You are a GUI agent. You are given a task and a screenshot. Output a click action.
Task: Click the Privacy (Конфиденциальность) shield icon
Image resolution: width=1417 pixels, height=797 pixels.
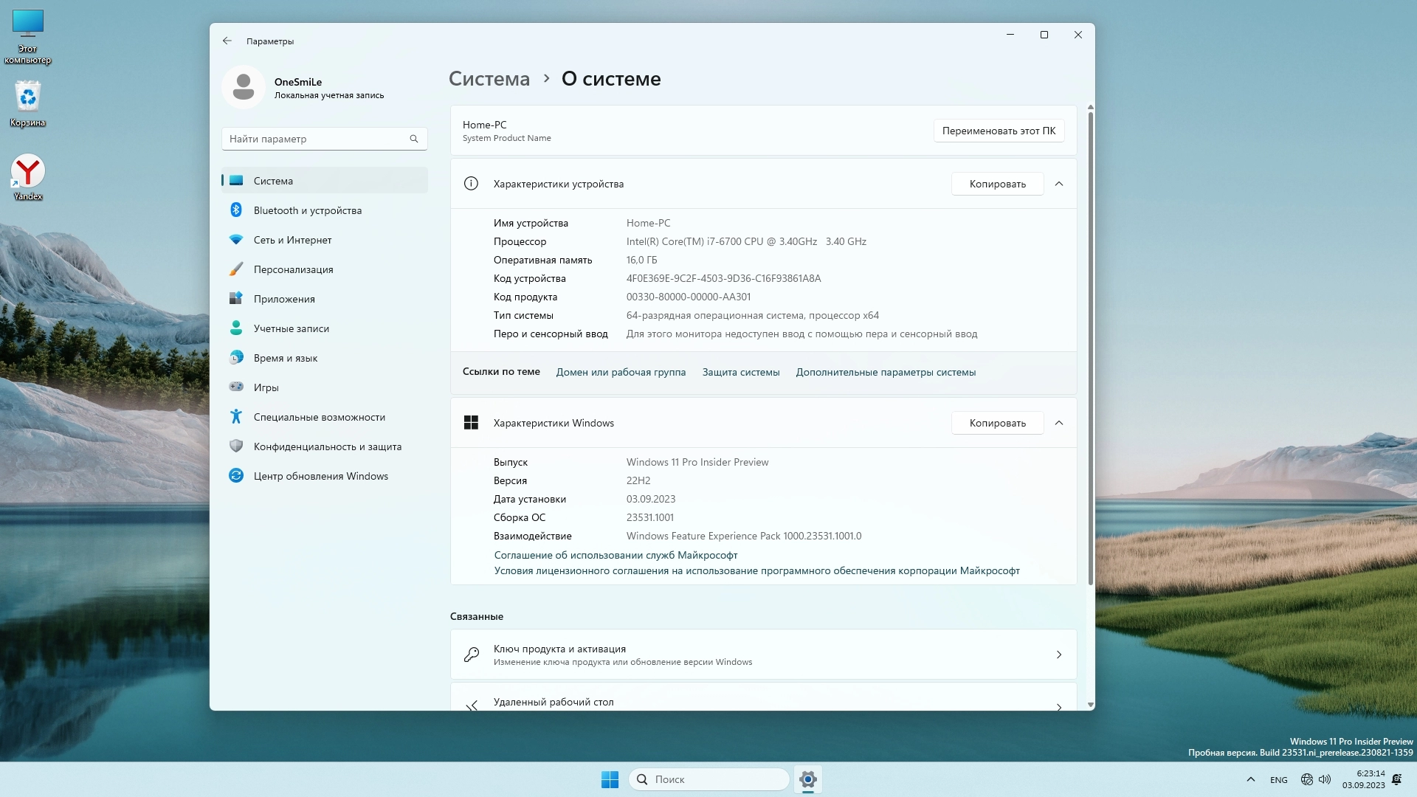(236, 446)
